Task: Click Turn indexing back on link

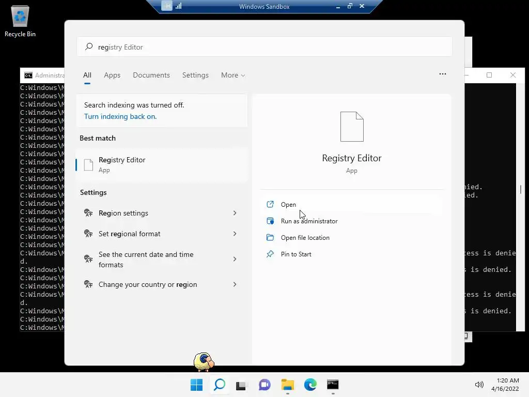Action: tap(120, 116)
